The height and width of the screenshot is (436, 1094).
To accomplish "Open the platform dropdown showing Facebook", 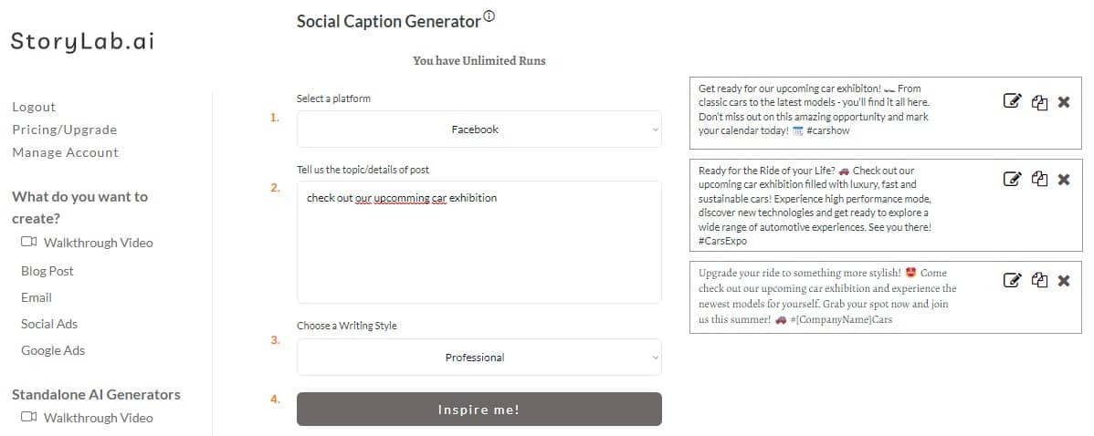I will [479, 130].
